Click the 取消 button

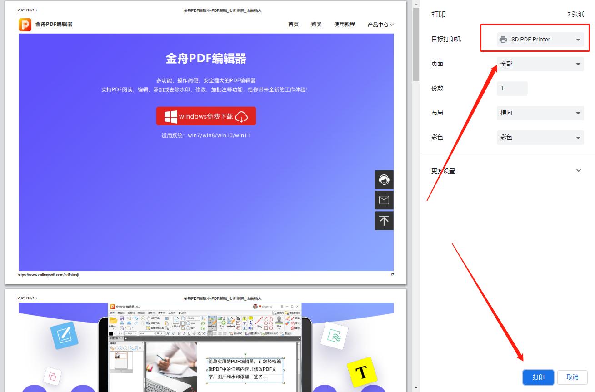(572, 377)
